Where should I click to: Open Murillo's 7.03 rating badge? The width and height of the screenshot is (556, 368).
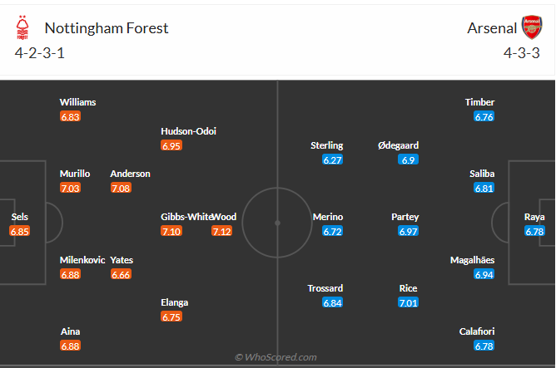coord(70,188)
